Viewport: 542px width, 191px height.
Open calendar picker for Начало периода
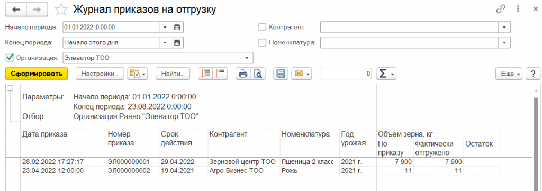pos(177,27)
